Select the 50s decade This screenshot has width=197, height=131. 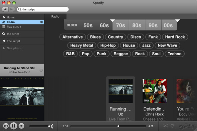pyautogui.click(x=88, y=25)
